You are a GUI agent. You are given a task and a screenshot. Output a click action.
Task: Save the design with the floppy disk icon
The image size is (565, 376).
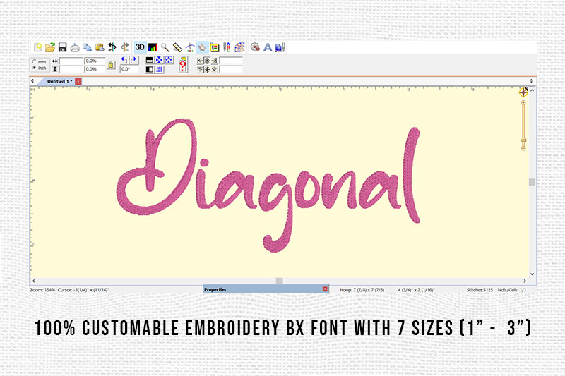[63, 47]
